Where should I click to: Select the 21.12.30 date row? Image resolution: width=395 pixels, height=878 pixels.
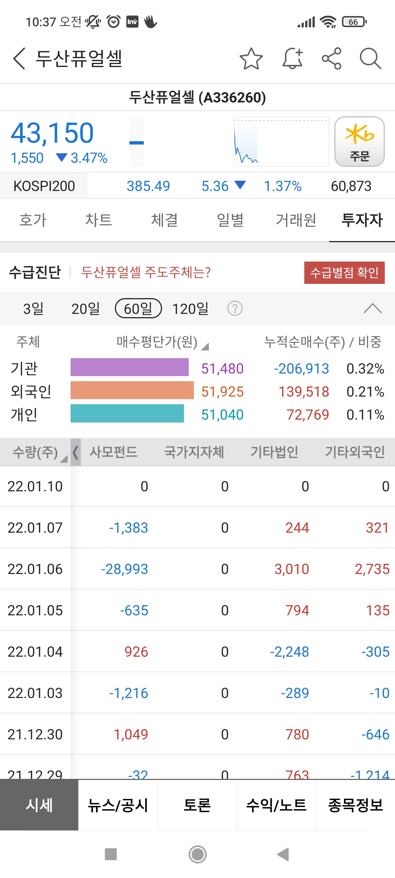tap(197, 734)
